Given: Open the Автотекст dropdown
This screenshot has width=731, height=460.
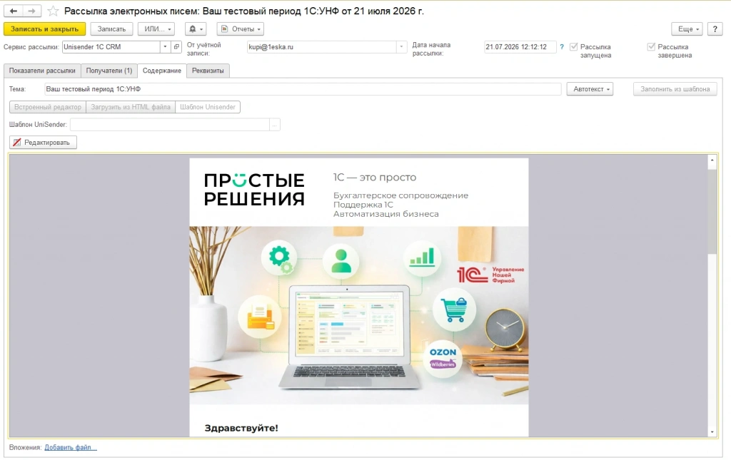Looking at the screenshot, I should click(590, 89).
